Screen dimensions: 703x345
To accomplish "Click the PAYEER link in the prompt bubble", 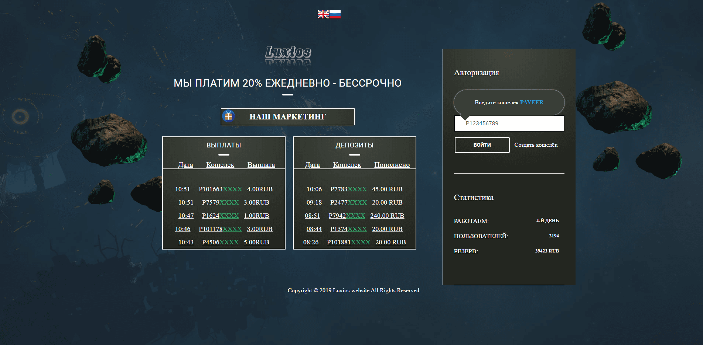I will pos(532,102).
